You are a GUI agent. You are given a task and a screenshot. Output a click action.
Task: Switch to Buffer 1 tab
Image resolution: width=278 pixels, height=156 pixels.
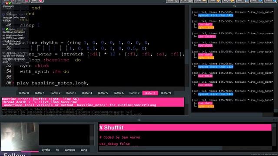40,93
